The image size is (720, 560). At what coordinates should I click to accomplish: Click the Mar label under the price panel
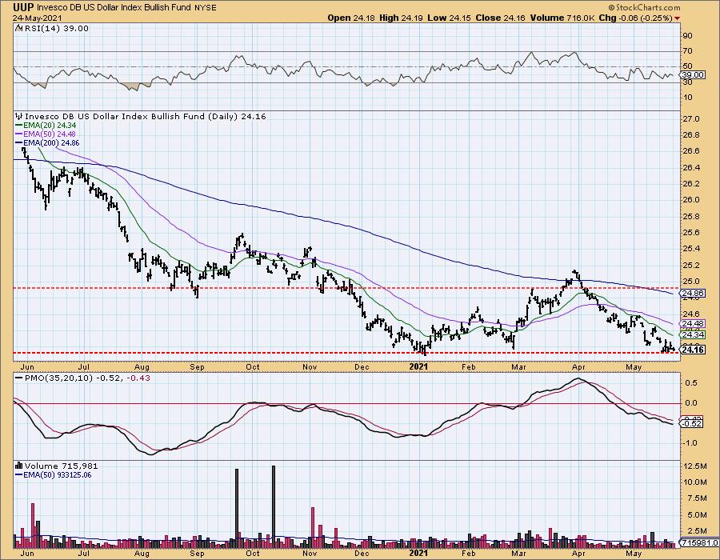pos(518,366)
